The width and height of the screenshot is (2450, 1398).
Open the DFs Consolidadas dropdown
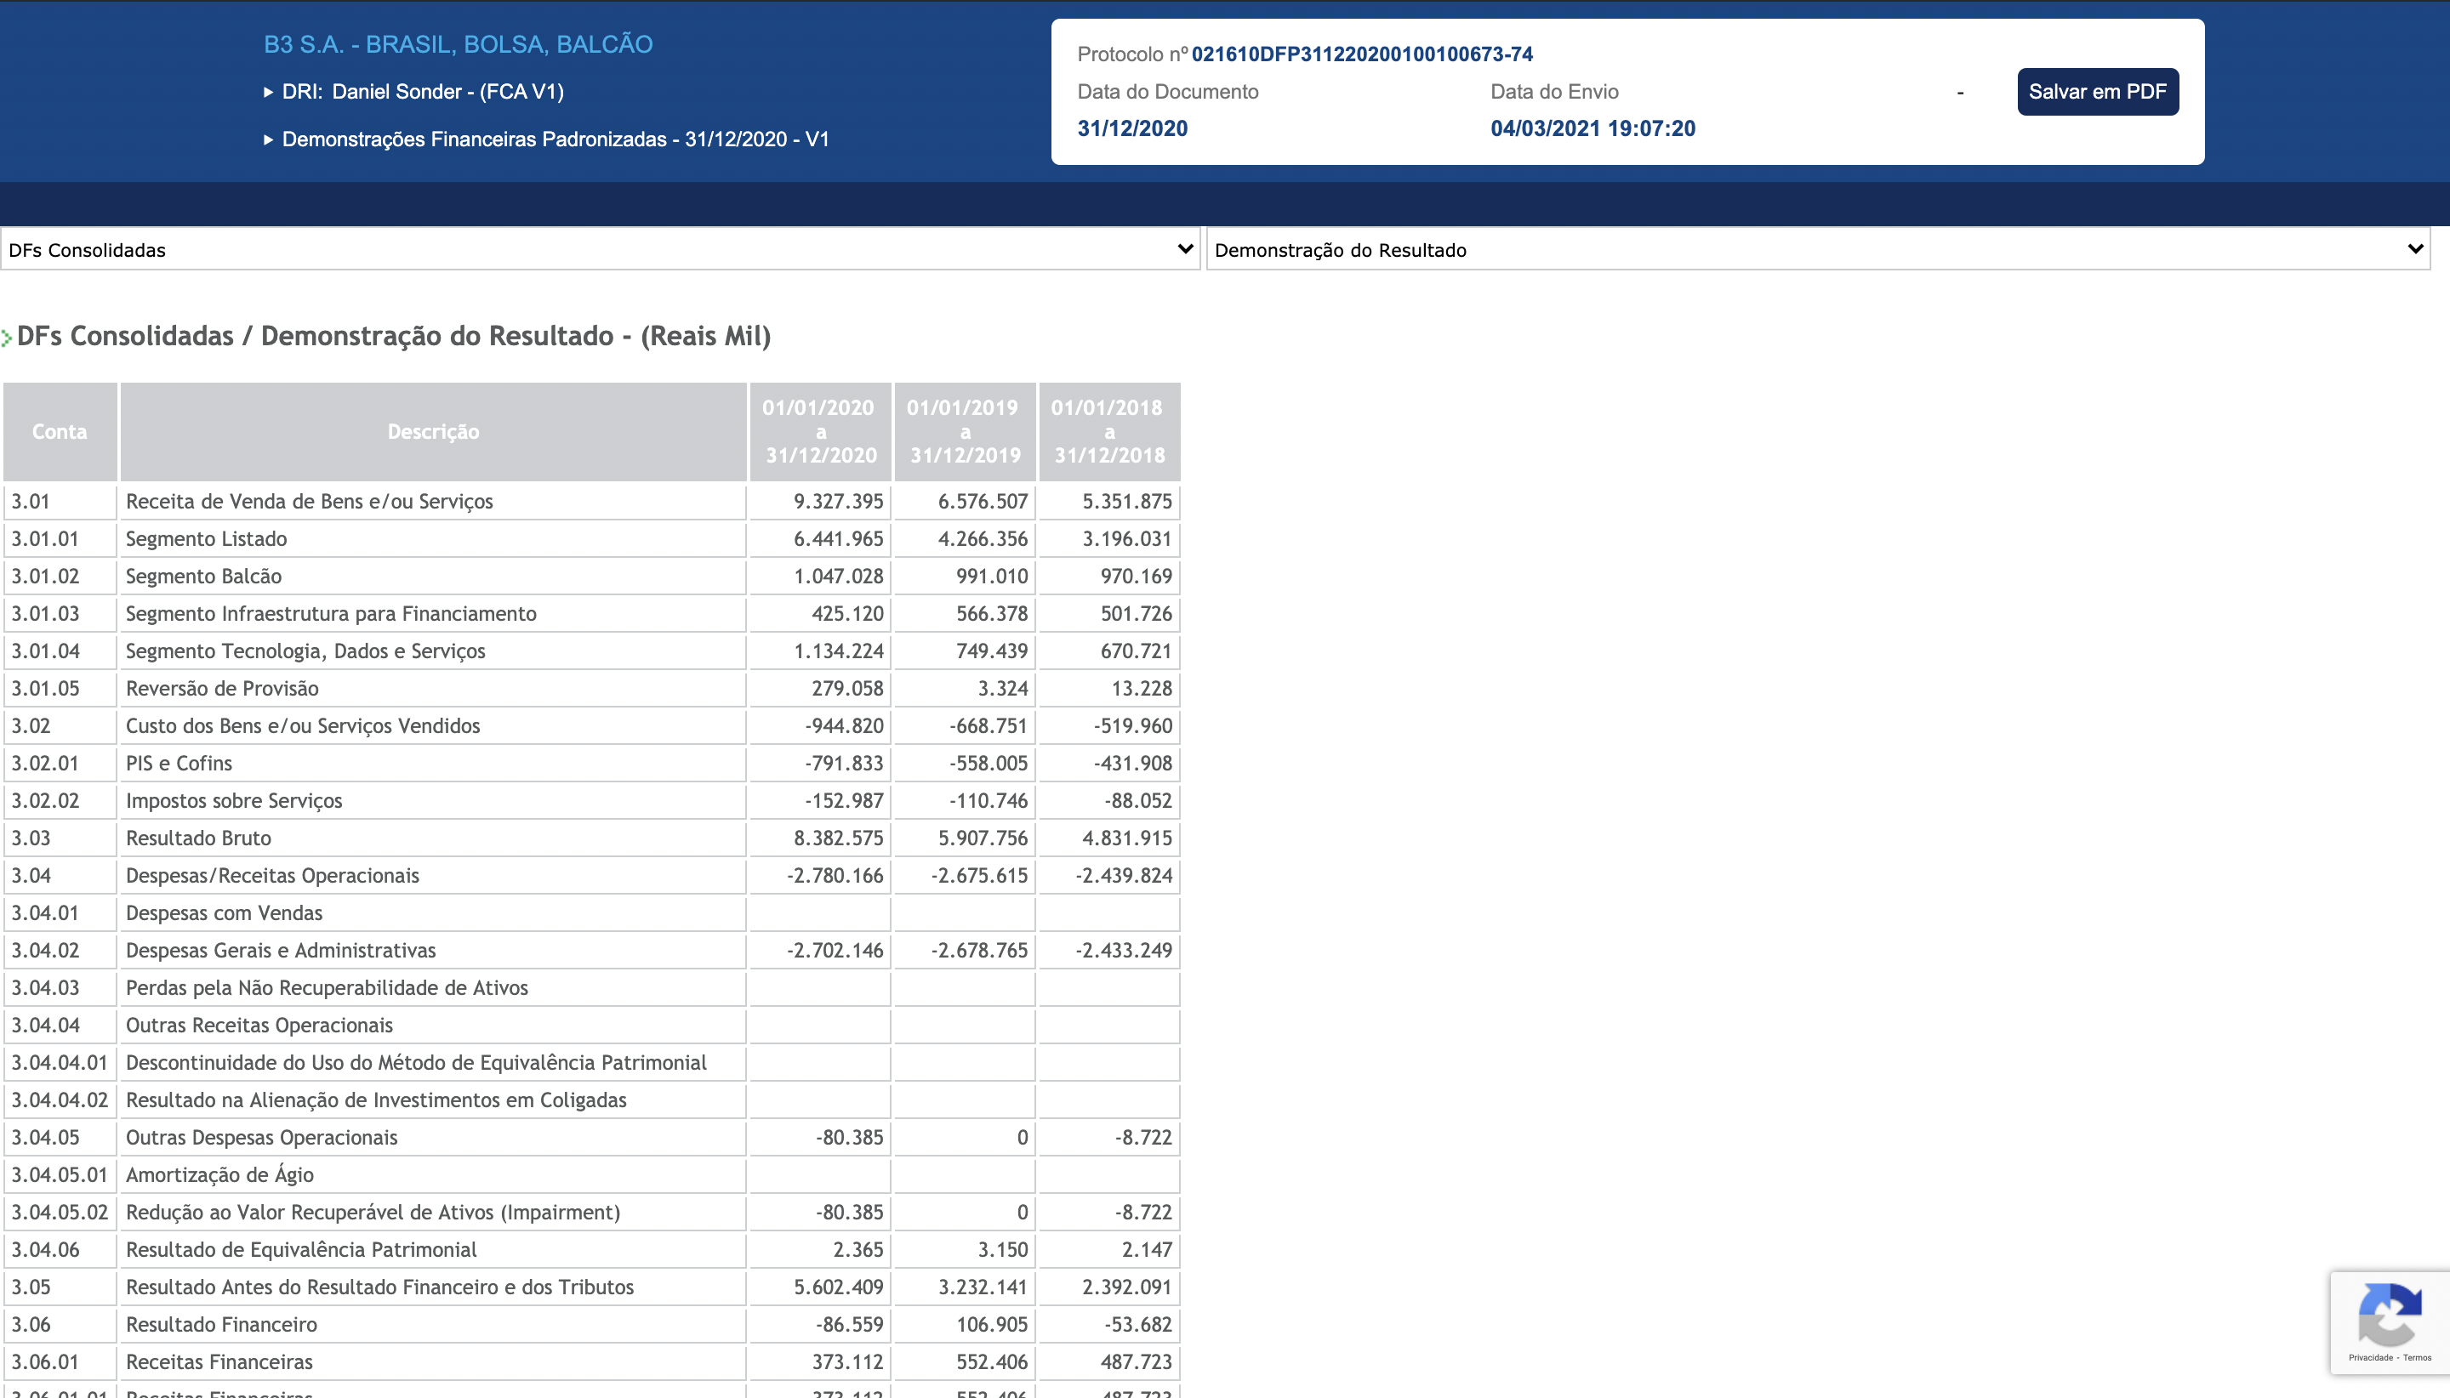pyautogui.click(x=601, y=250)
